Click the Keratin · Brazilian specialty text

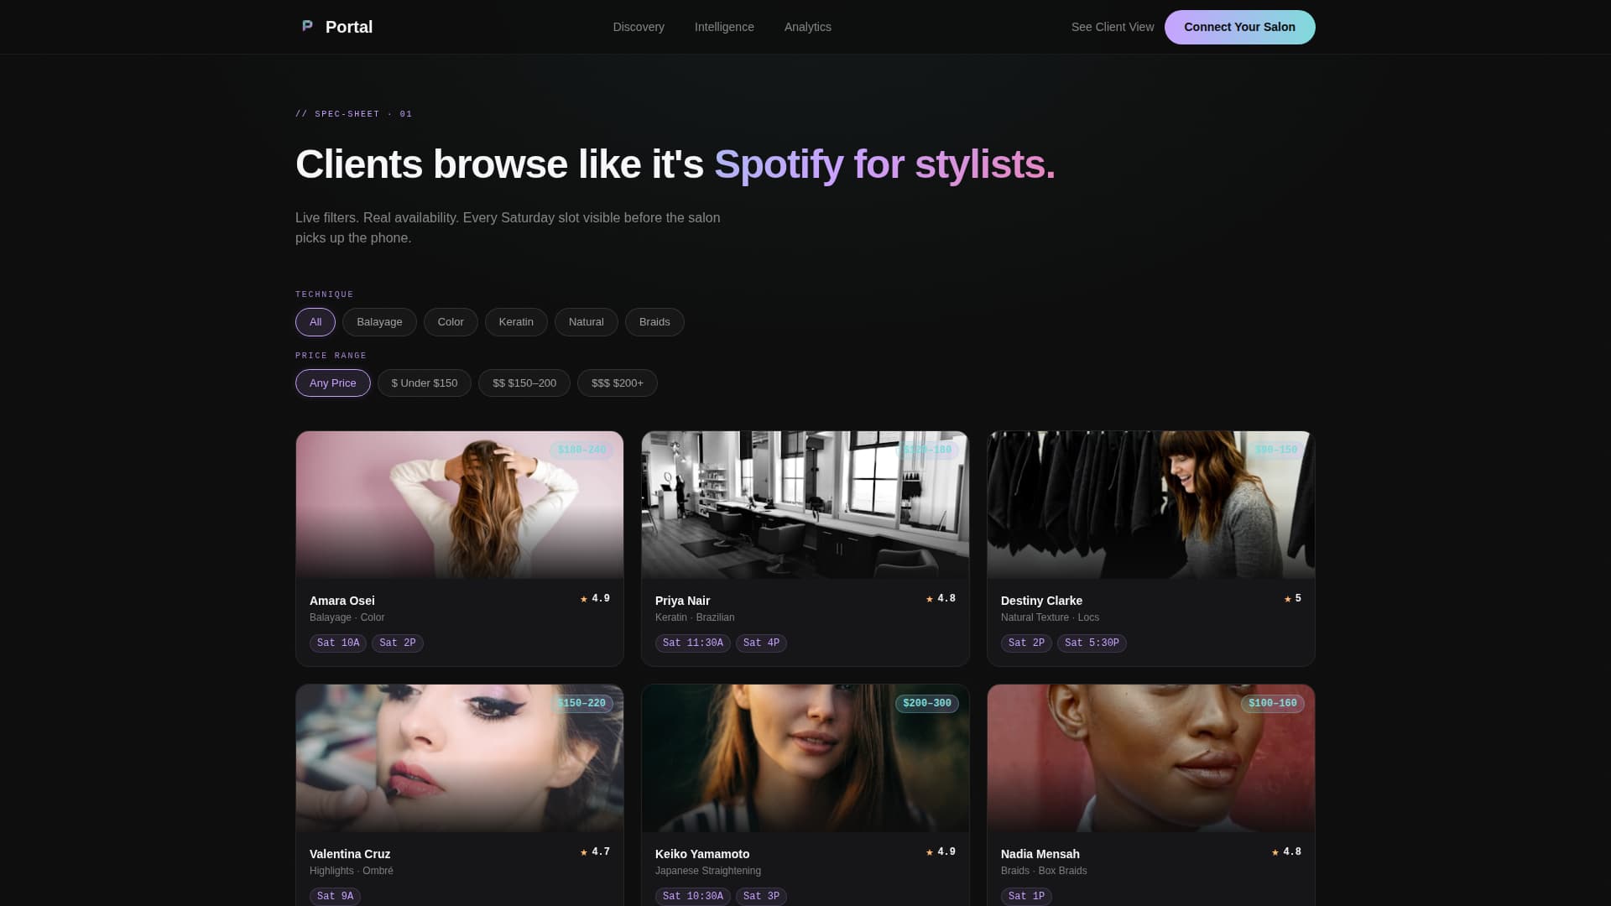pos(695,617)
